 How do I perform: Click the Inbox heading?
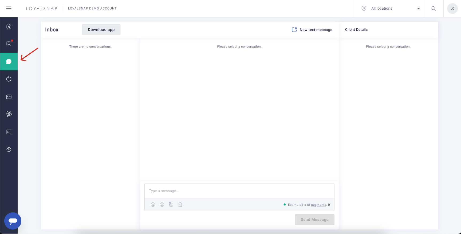point(52,30)
